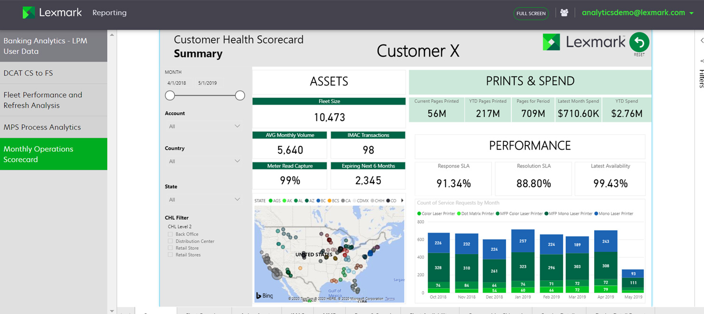Select the YTD Pages Printed 217M card
The image size is (704, 314).
coord(488,109)
